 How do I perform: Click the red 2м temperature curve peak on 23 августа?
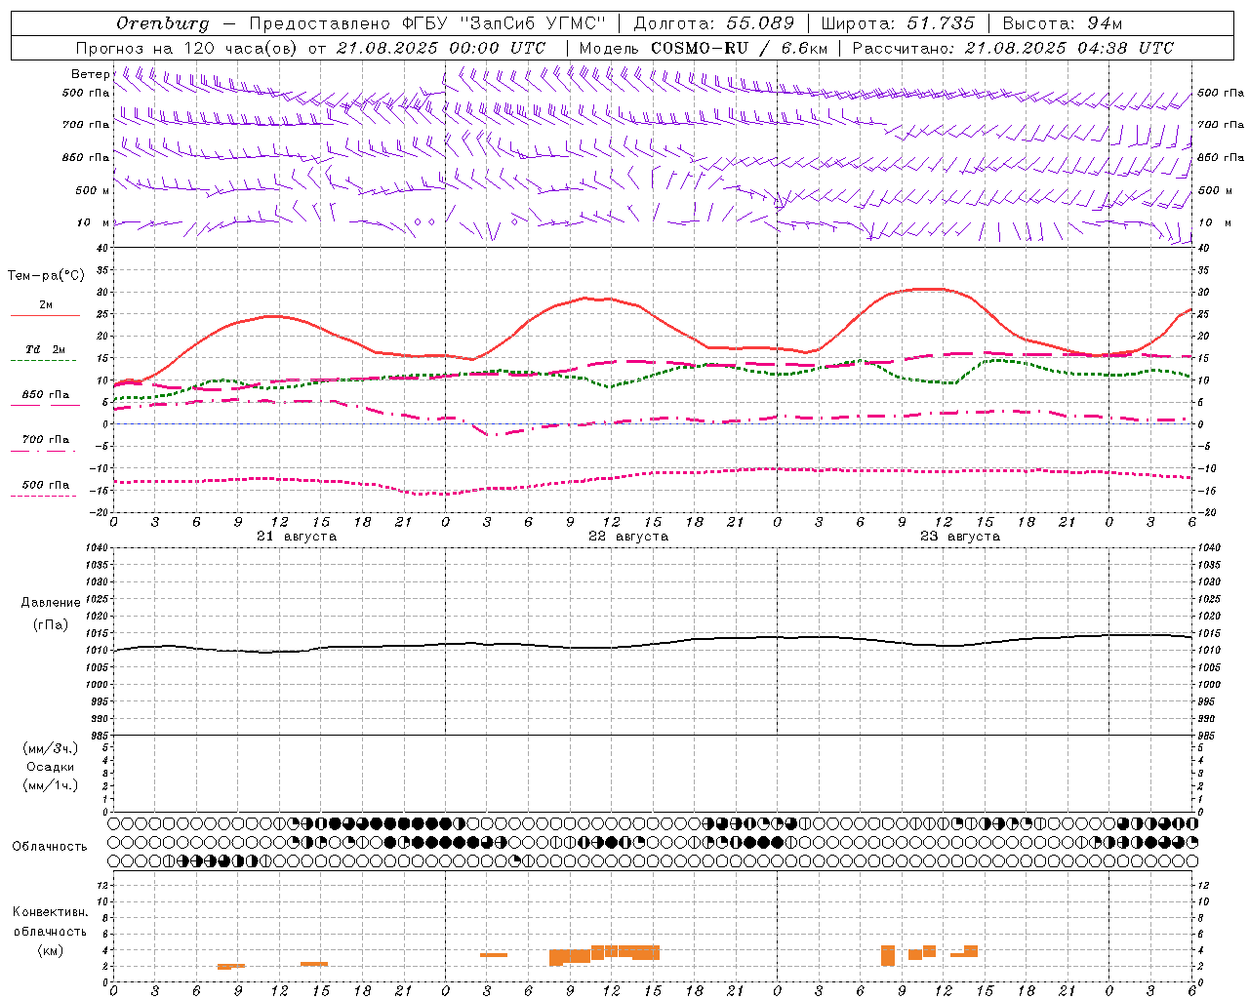(x=929, y=289)
